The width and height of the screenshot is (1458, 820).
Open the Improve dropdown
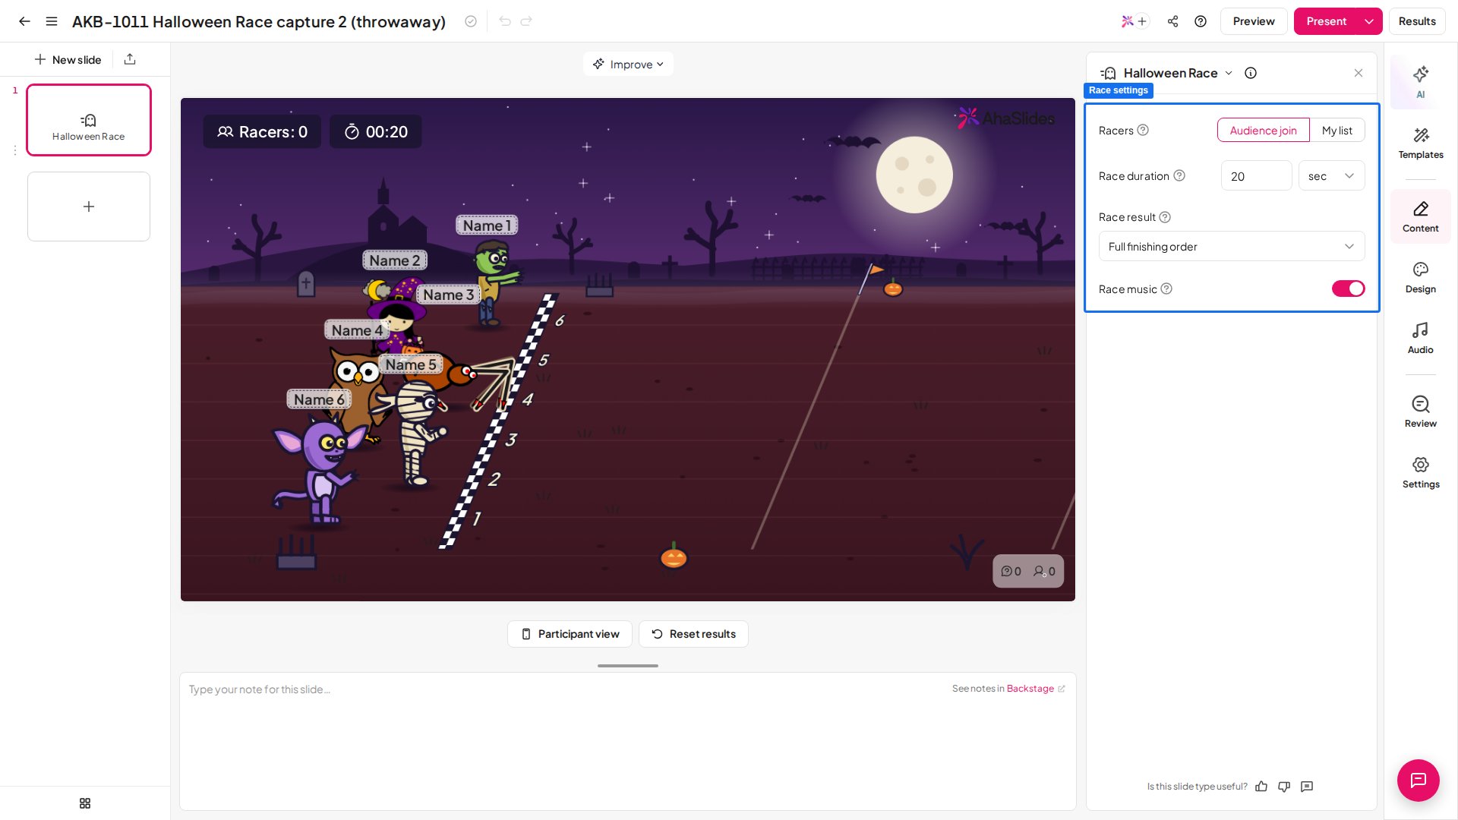point(628,65)
